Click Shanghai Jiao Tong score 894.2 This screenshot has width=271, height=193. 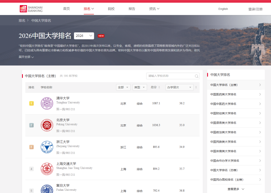pos(156,169)
